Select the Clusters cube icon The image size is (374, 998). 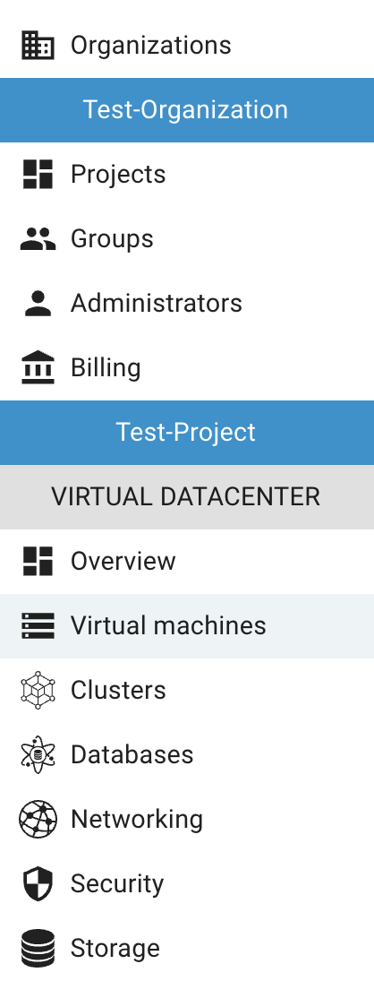[38, 690]
